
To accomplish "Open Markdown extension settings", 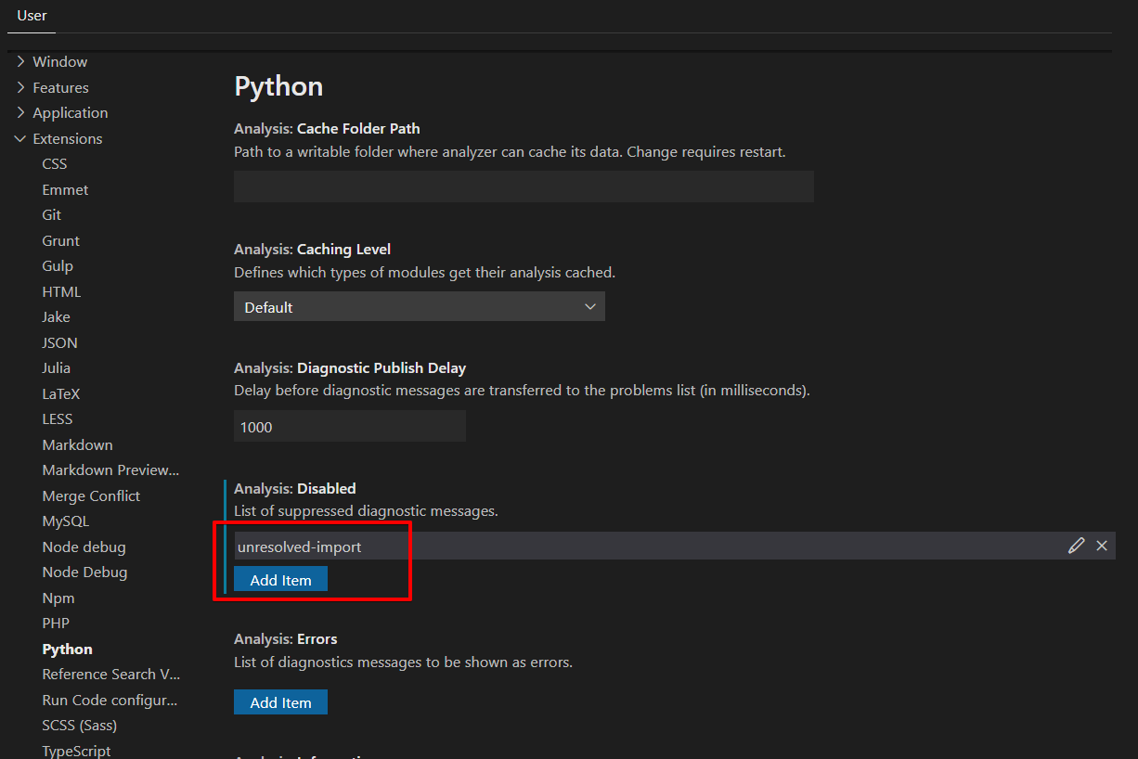I will tap(77, 444).
